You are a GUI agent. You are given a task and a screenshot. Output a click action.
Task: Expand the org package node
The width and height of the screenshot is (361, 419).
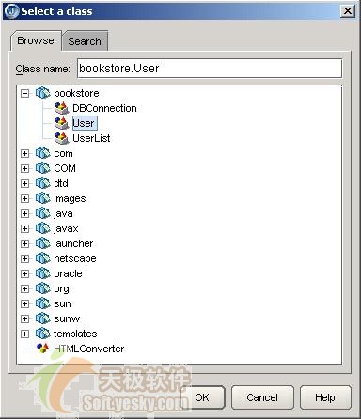coord(24,288)
